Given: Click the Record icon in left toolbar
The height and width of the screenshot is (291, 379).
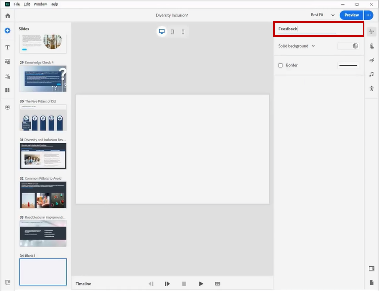Looking at the screenshot, I should tap(7, 107).
